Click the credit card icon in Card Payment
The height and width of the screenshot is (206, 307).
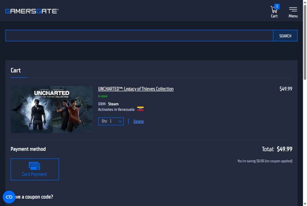click(35, 166)
